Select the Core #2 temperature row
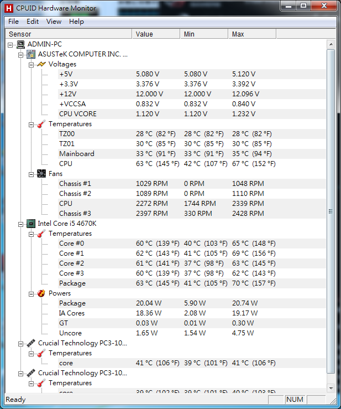 (x=192, y=263)
